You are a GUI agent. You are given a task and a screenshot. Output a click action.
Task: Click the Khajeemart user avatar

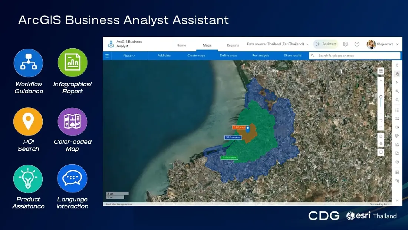click(371, 44)
